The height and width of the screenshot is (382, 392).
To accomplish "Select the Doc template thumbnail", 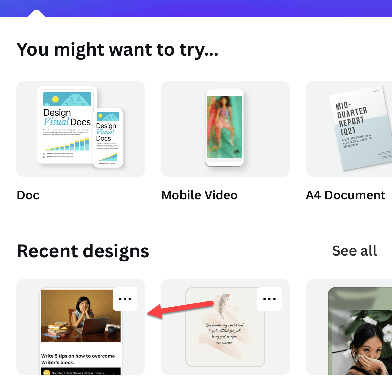I will click(x=80, y=129).
